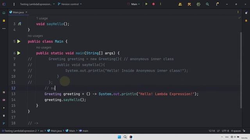Screen dimensions: 250x140
Task: Show hidden icons in system tray
Action: click(222, 137)
